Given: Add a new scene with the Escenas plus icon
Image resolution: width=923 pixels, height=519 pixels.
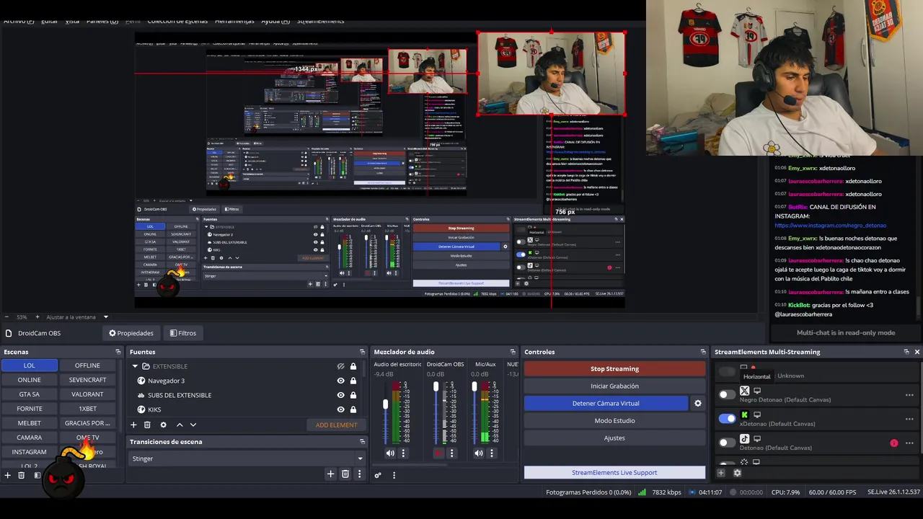Looking at the screenshot, I should [x=8, y=475].
